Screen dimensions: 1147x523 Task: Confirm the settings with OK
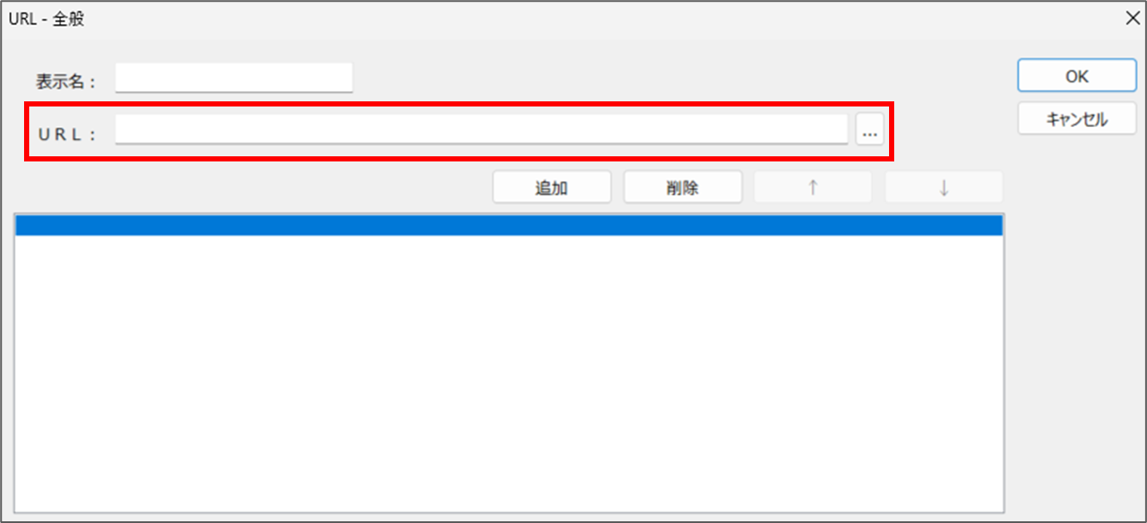tap(1076, 76)
